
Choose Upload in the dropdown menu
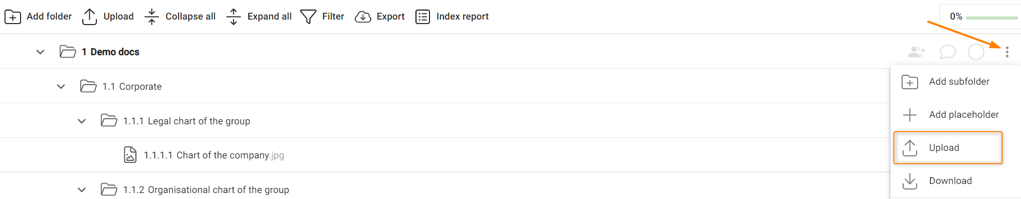coord(948,148)
